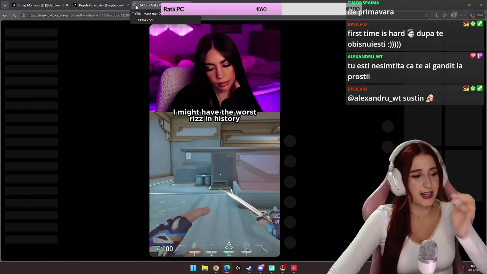
Task: Open File Explorer from the taskbar
Action: pyautogui.click(x=204, y=268)
